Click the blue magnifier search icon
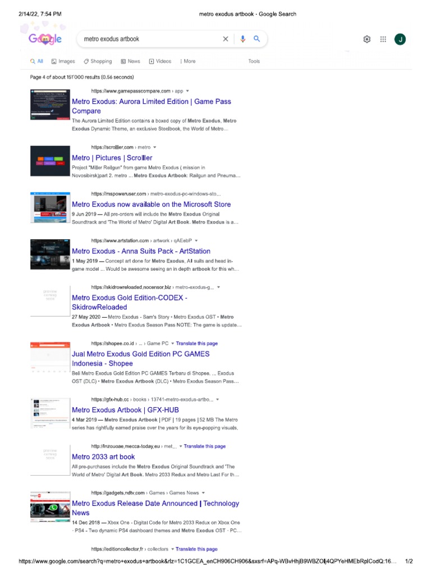This screenshot has width=431, height=575. tap(256, 39)
